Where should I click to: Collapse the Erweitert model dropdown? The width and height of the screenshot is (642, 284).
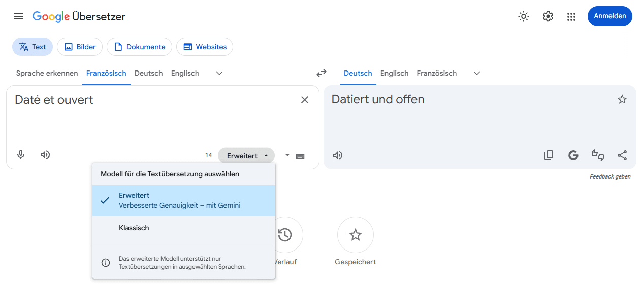pyautogui.click(x=246, y=156)
